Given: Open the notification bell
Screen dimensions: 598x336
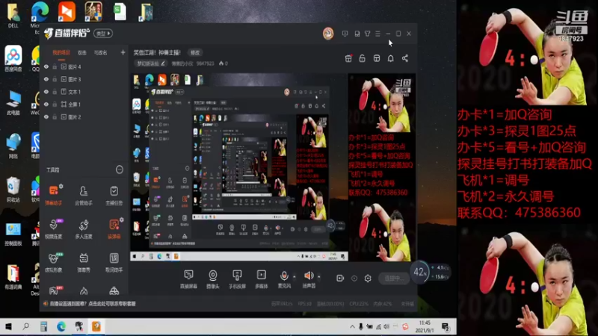Looking at the screenshot, I should click(x=390, y=58).
